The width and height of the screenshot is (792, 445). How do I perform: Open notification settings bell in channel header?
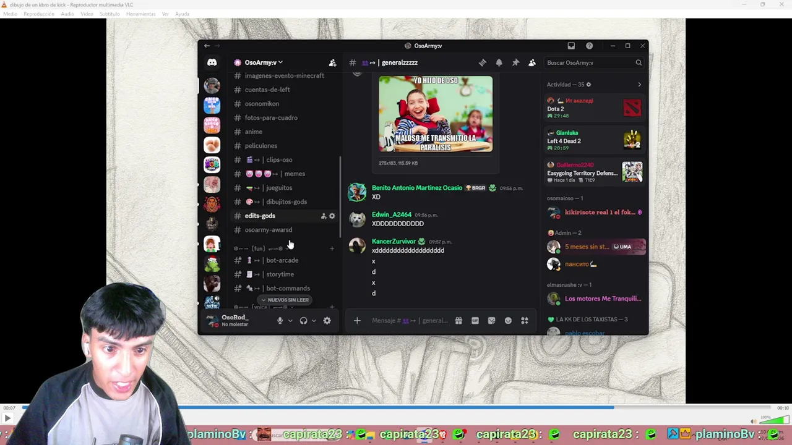[499, 62]
